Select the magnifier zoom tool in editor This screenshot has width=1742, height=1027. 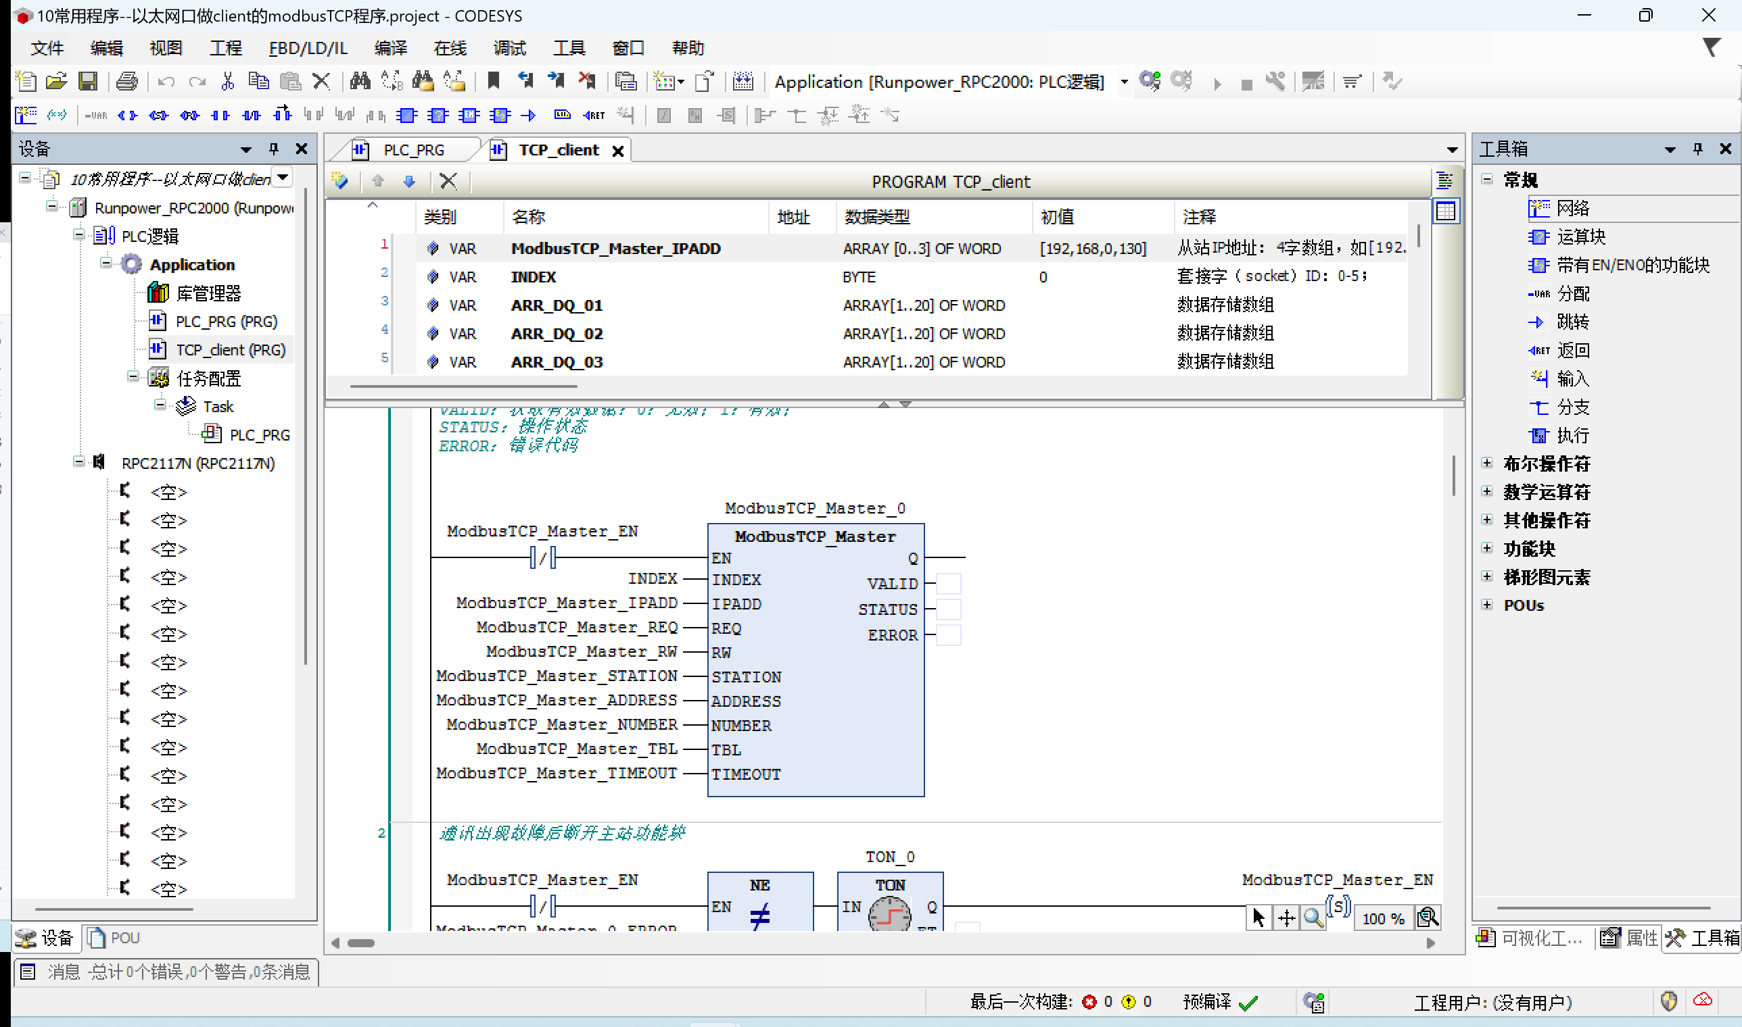[x=1313, y=918]
